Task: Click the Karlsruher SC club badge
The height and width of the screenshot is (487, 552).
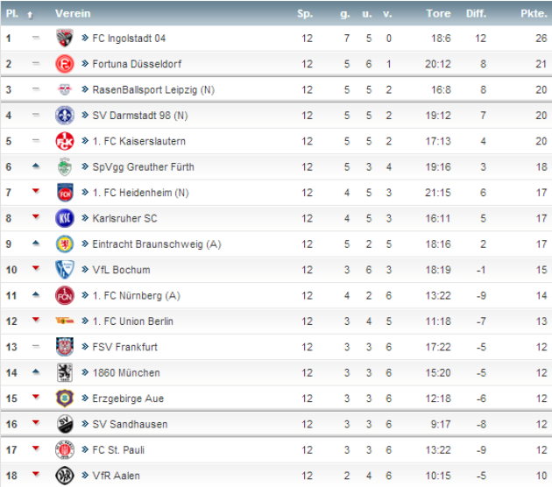Action: pos(64,218)
